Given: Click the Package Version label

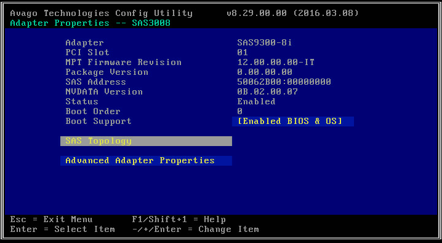Looking at the screenshot, I should 106,72.
